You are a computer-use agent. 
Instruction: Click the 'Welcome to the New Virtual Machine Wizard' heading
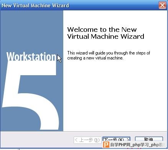(x=105, y=33)
